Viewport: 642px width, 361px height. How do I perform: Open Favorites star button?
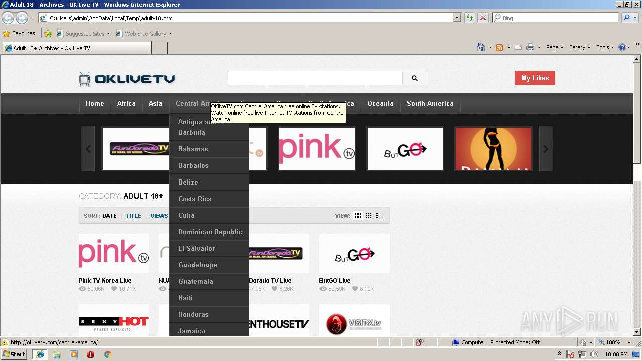[19, 33]
